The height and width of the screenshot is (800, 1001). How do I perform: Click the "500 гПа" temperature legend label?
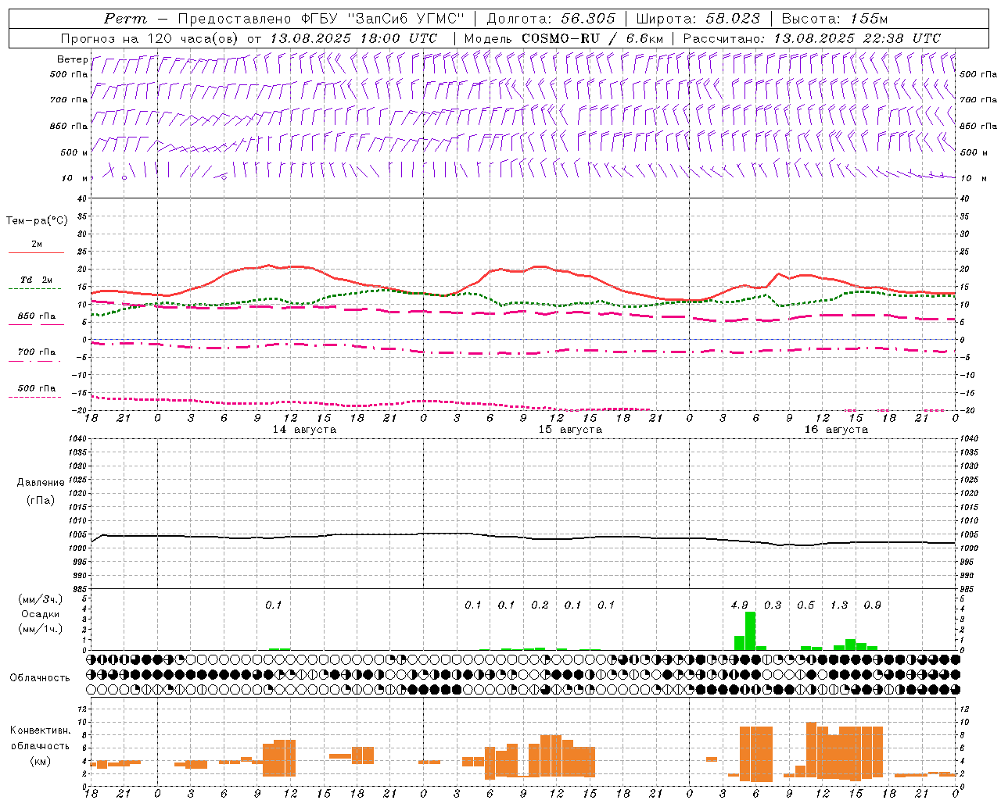coord(37,388)
